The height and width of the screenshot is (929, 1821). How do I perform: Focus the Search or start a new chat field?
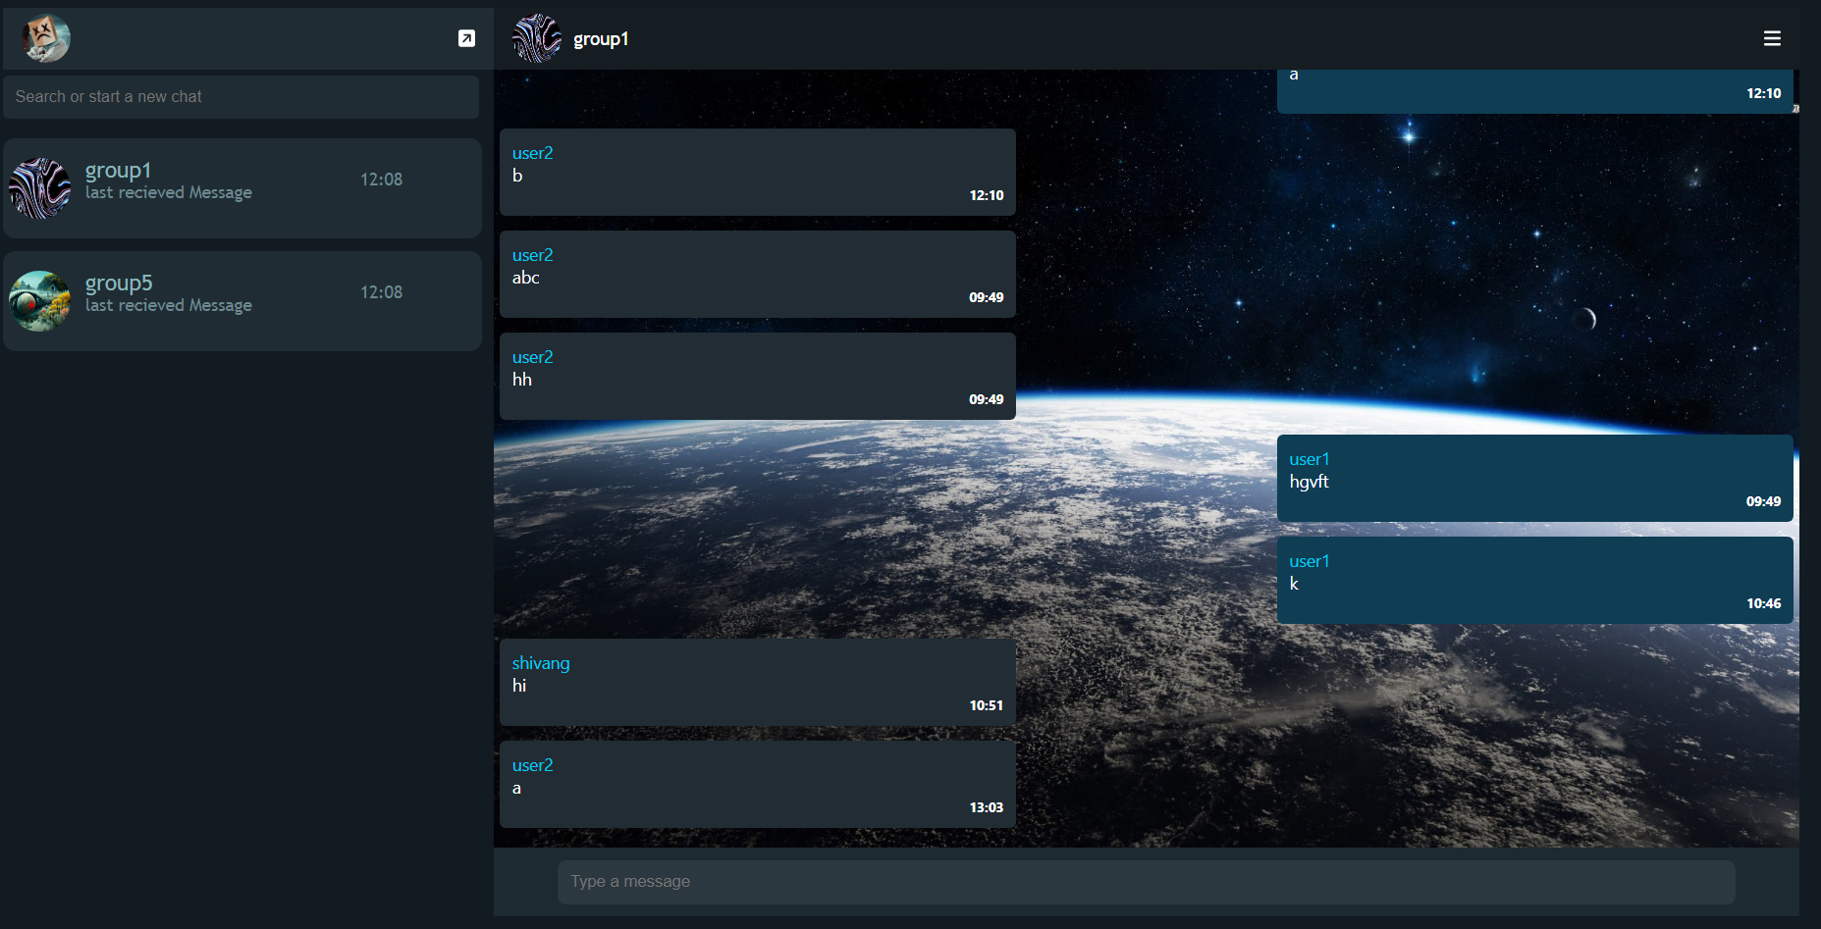coord(241,97)
